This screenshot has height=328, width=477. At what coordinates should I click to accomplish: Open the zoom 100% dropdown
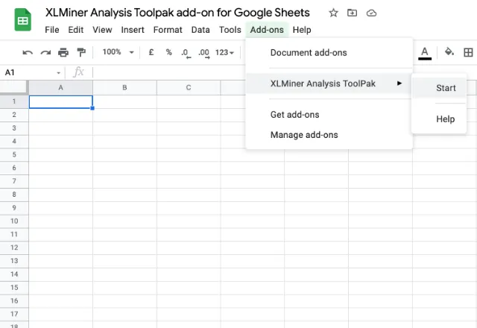coord(118,52)
